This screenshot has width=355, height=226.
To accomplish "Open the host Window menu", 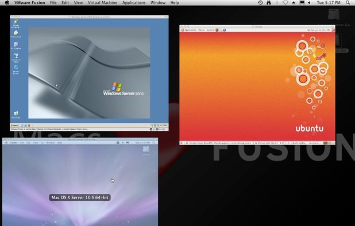I will pyautogui.click(x=158, y=3).
